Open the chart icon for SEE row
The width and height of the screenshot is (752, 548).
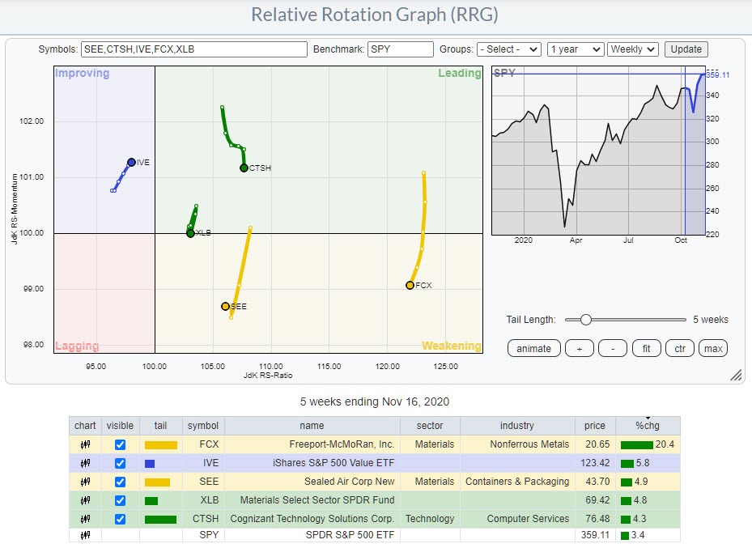coord(85,482)
